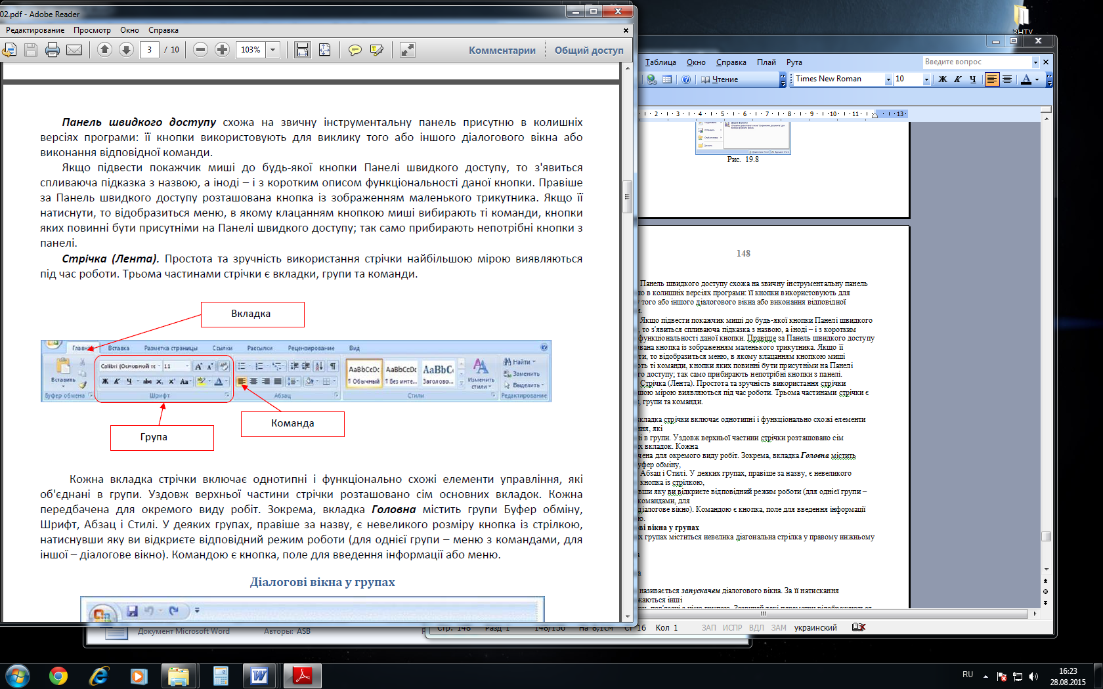Toggle italic К formatting in Word

click(958, 79)
